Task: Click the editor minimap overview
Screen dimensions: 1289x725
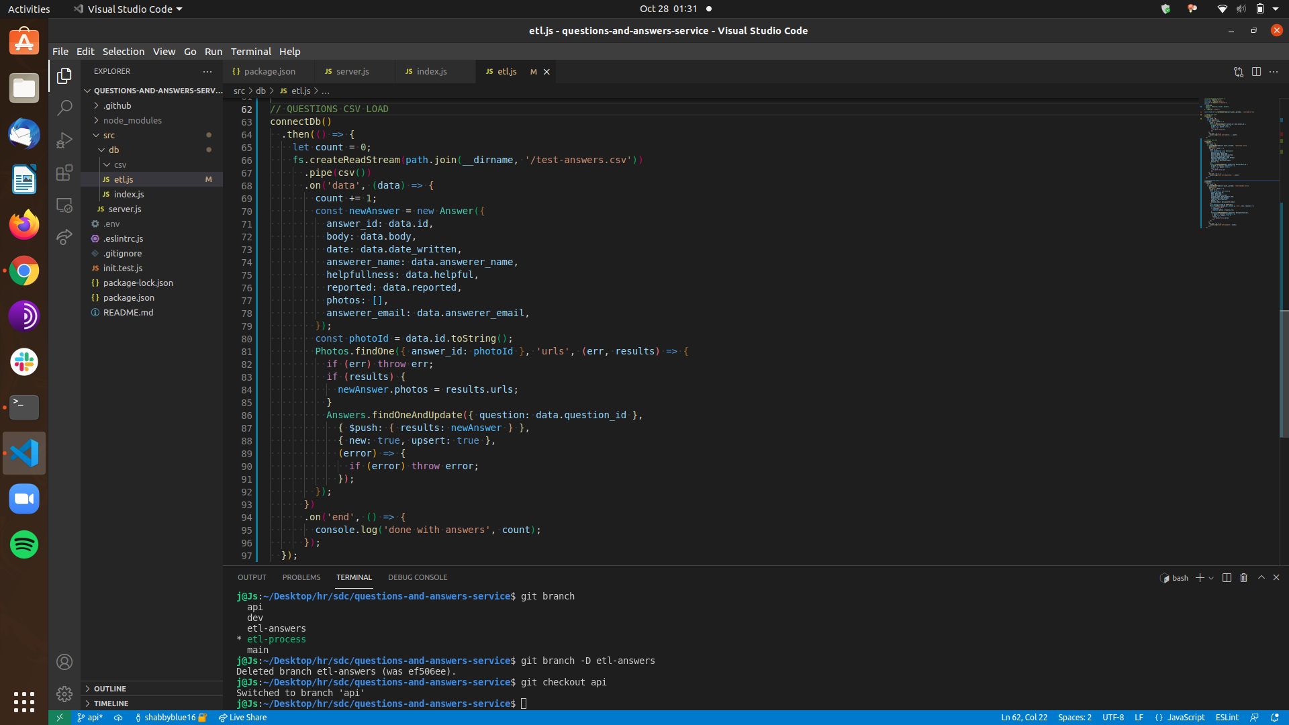Action: pyautogui.click(x=1239, y=164)
